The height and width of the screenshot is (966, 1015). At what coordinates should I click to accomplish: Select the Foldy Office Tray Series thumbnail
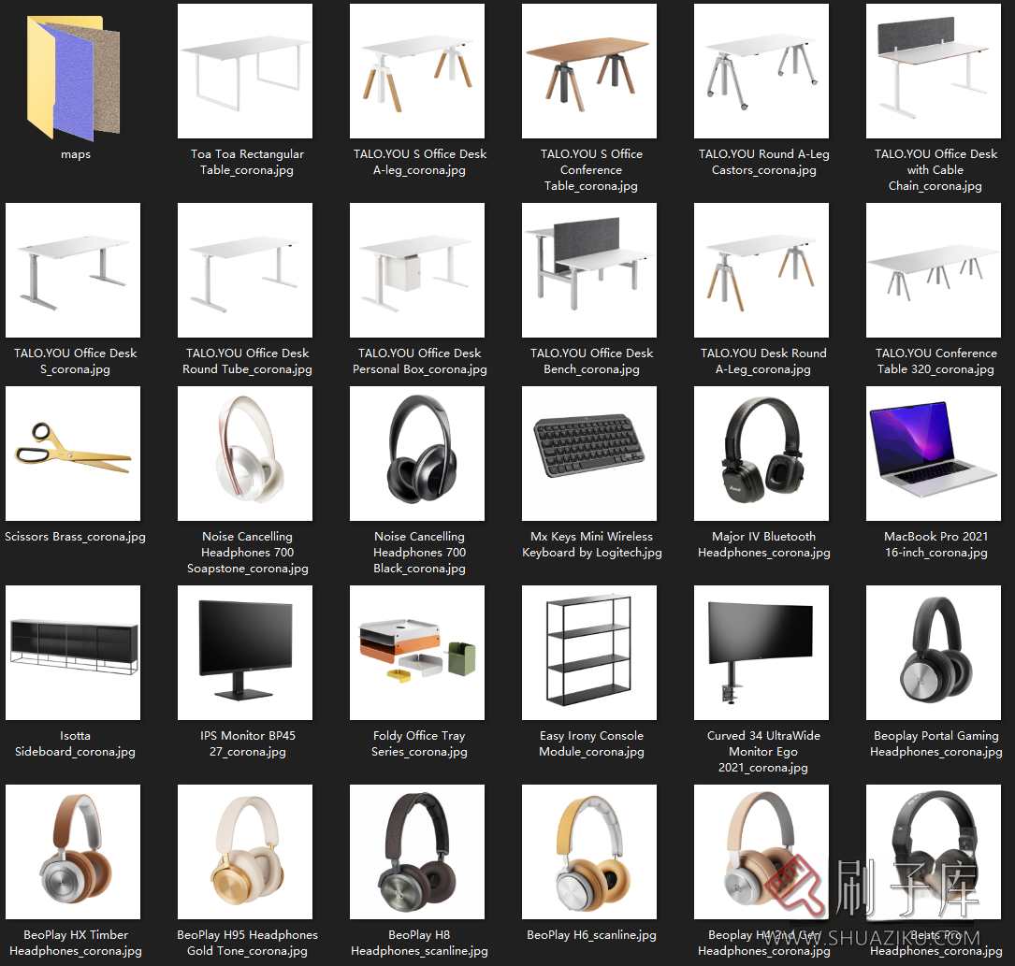(x=417, y=653)
